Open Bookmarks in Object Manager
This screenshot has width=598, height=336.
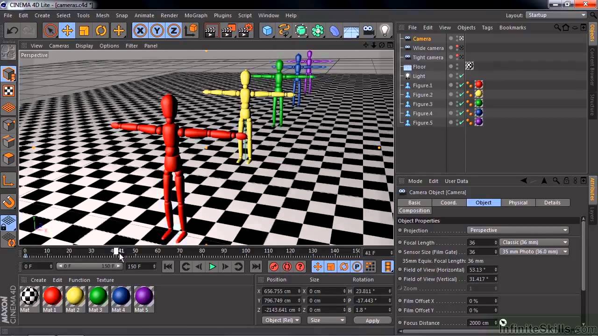[513, 28]
